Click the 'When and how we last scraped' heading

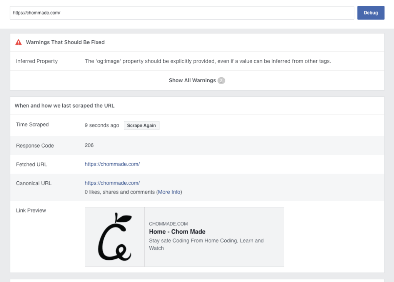pyautogui.click(x=64, y=106)
